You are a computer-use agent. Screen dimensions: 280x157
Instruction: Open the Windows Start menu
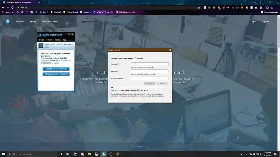(3, 154)
